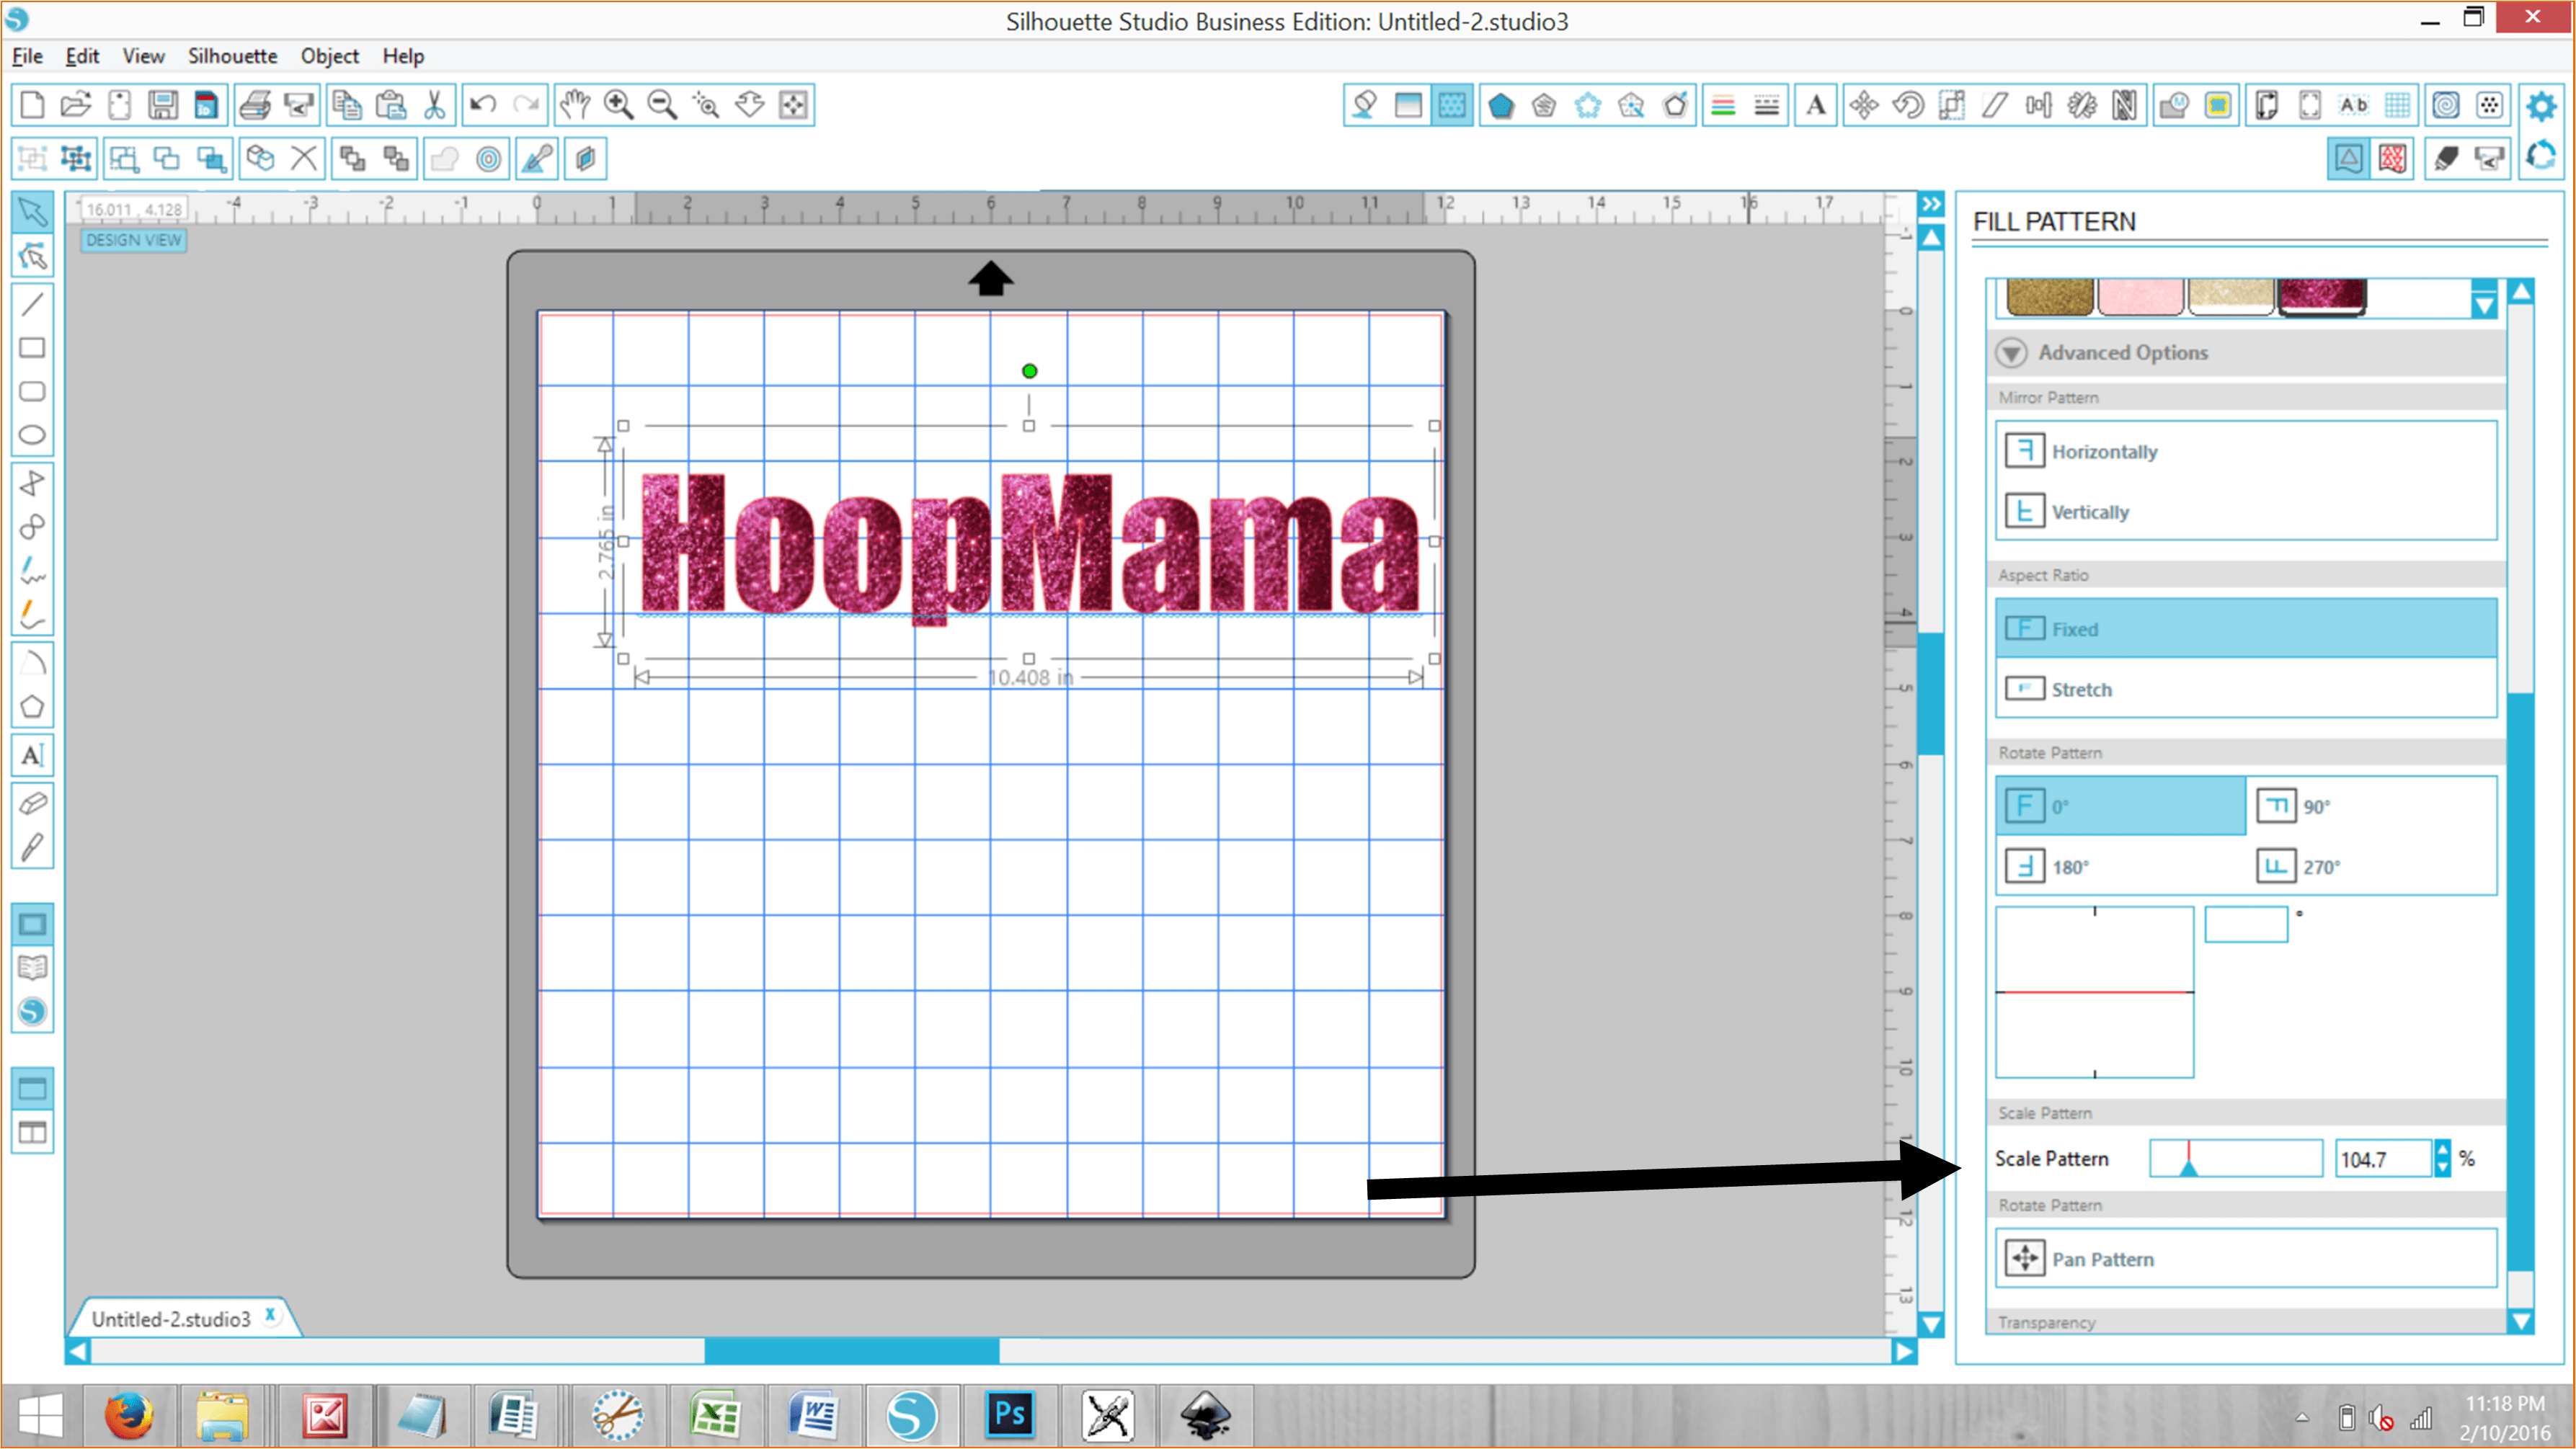This screenshot has height=1449, width=2576.
Task: Select the Draw an Ellipse tool
Action: [32, 435]
